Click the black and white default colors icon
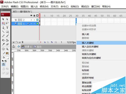 (x=3, y=61)
